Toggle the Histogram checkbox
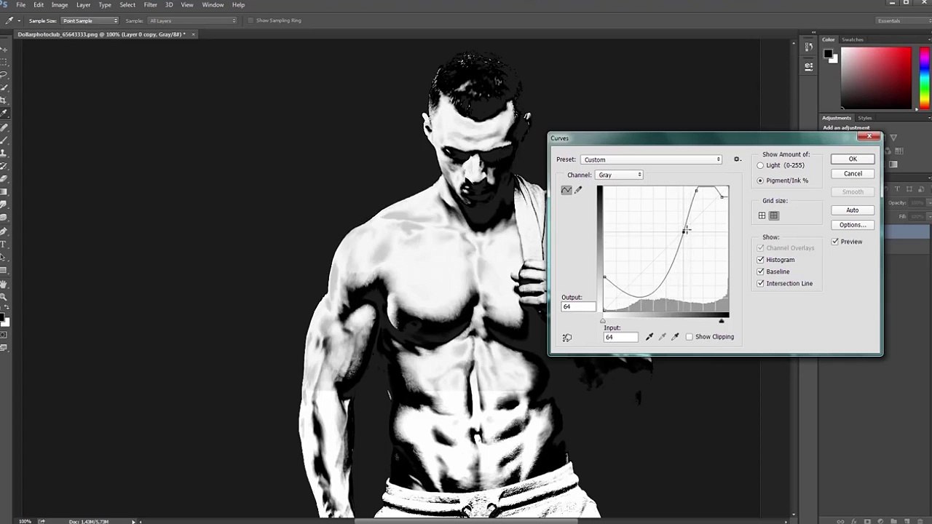 (760, 260)
